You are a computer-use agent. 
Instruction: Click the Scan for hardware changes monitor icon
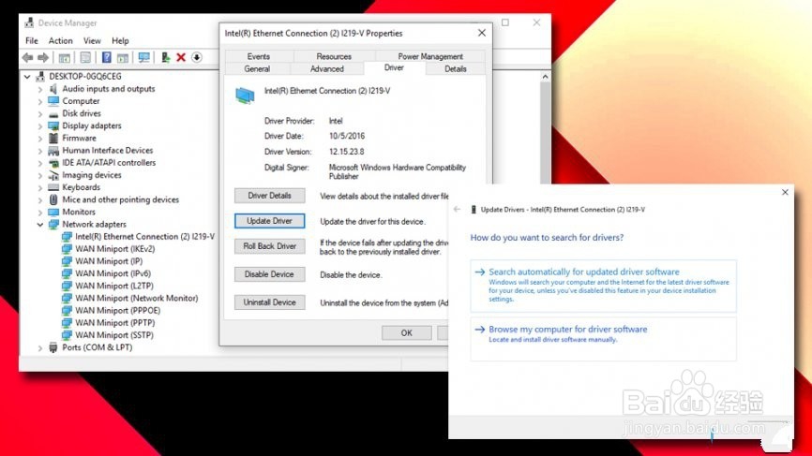click(144, 57)
